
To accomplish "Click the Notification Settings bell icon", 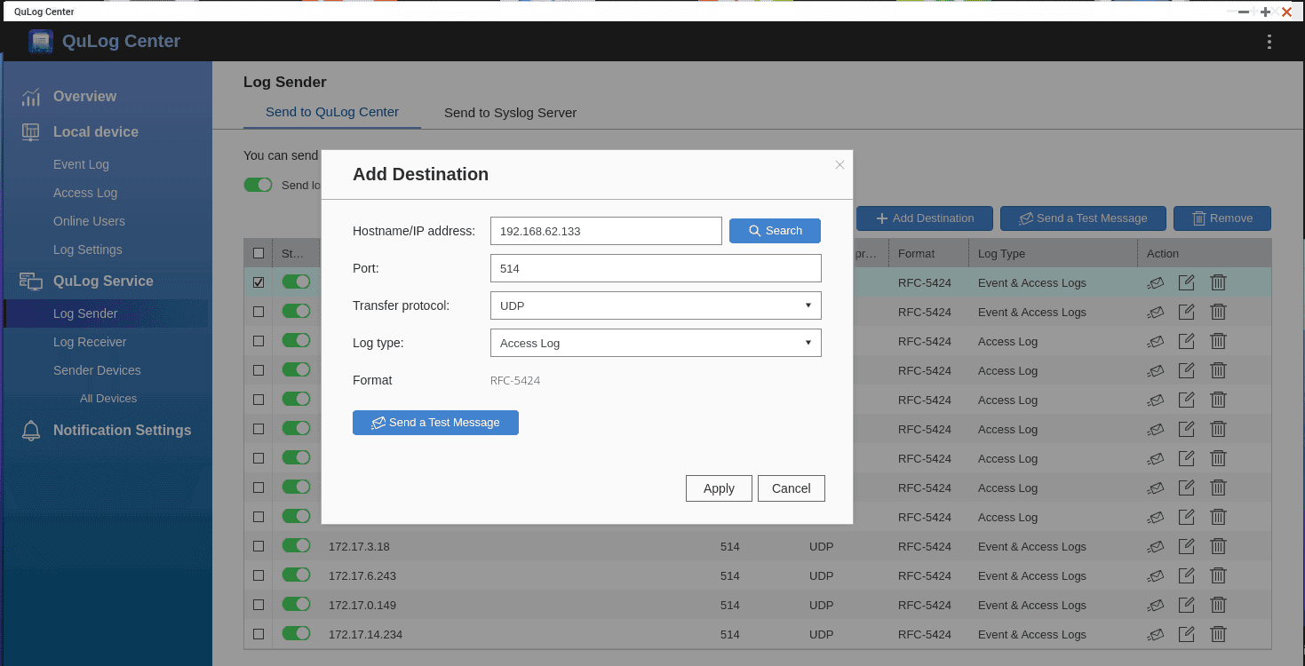I will coord(30,430).
